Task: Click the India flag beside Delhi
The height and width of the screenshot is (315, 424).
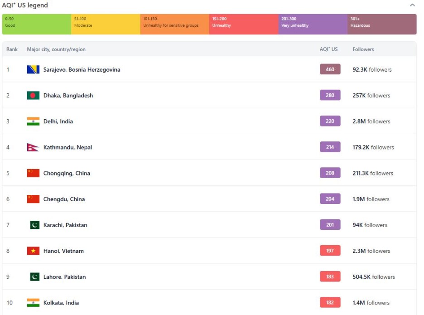Action: click(33, 121)
